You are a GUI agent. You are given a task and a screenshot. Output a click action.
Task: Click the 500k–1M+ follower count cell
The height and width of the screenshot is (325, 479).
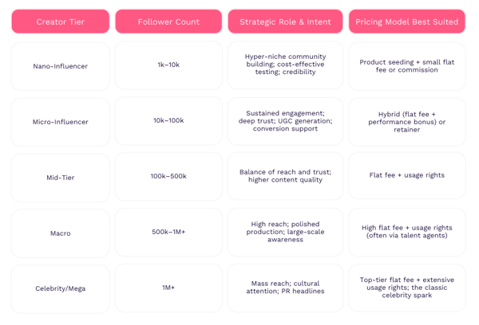point(168,232)
